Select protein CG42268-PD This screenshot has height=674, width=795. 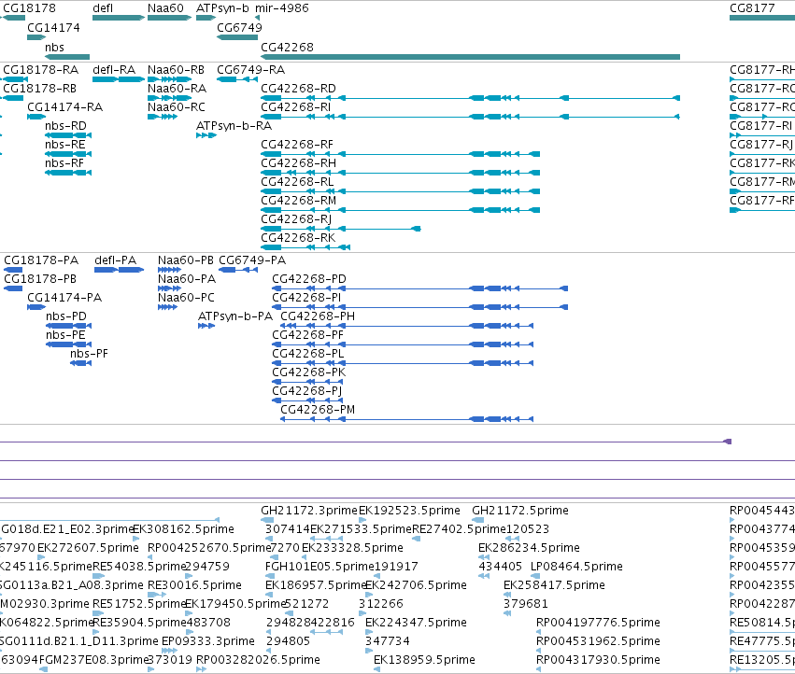point(419,288)
